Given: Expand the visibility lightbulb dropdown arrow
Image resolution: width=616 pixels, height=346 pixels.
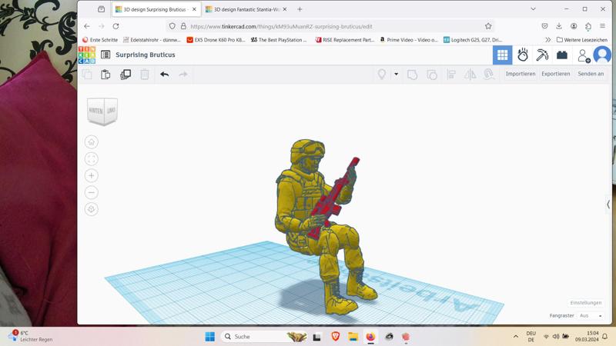Looking at the screenshot, I should 396,75.
